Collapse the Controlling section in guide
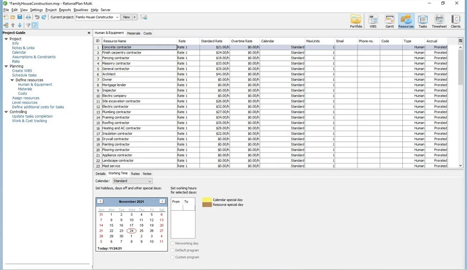The width and height of the screenshot is (467, 270). click(6, 112)
